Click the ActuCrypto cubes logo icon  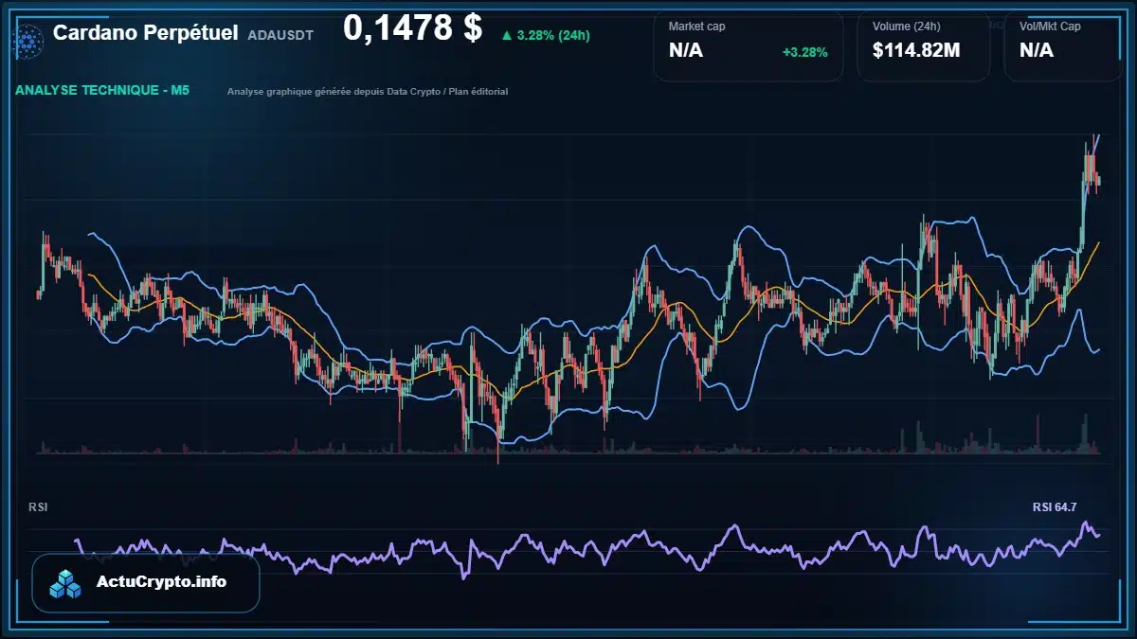66,583
